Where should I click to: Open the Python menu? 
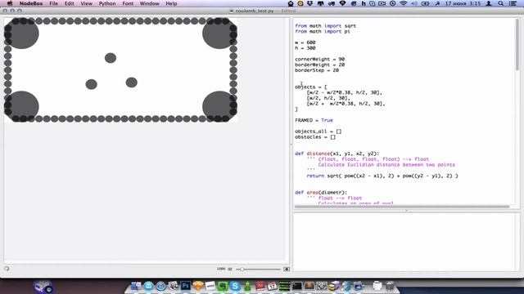107,3
